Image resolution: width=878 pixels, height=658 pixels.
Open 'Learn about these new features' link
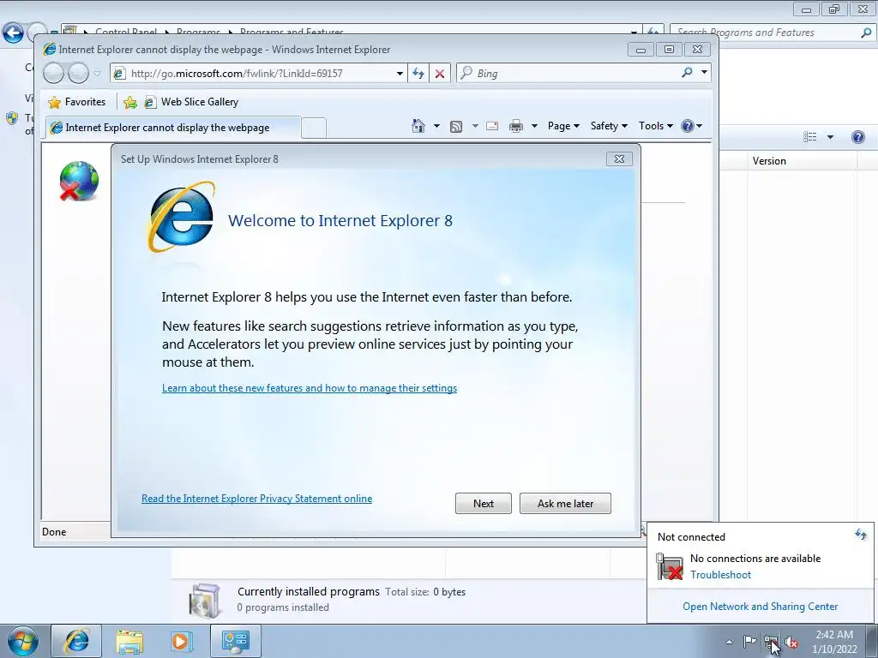pyautogui.click(x=309, y=388)
